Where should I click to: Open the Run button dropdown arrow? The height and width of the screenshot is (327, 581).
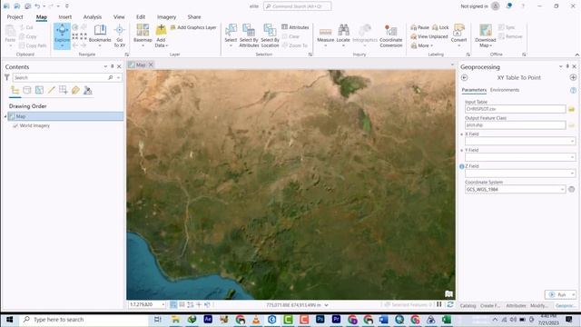click(573, 294)
